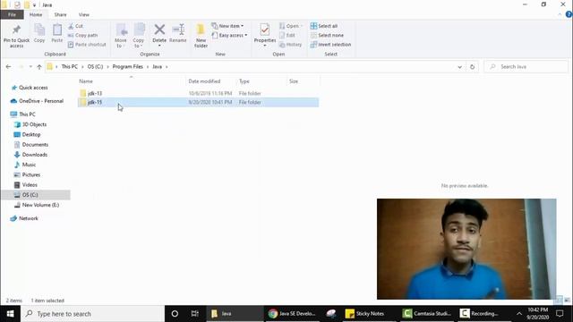Select the jdk-15 folder
This screenshot has height=322, width=573.
click(x=198, y=102)
